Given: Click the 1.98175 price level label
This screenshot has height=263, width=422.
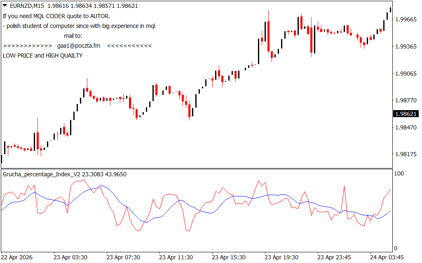Looking at the screenshot, I should click(x=406, y=155).
